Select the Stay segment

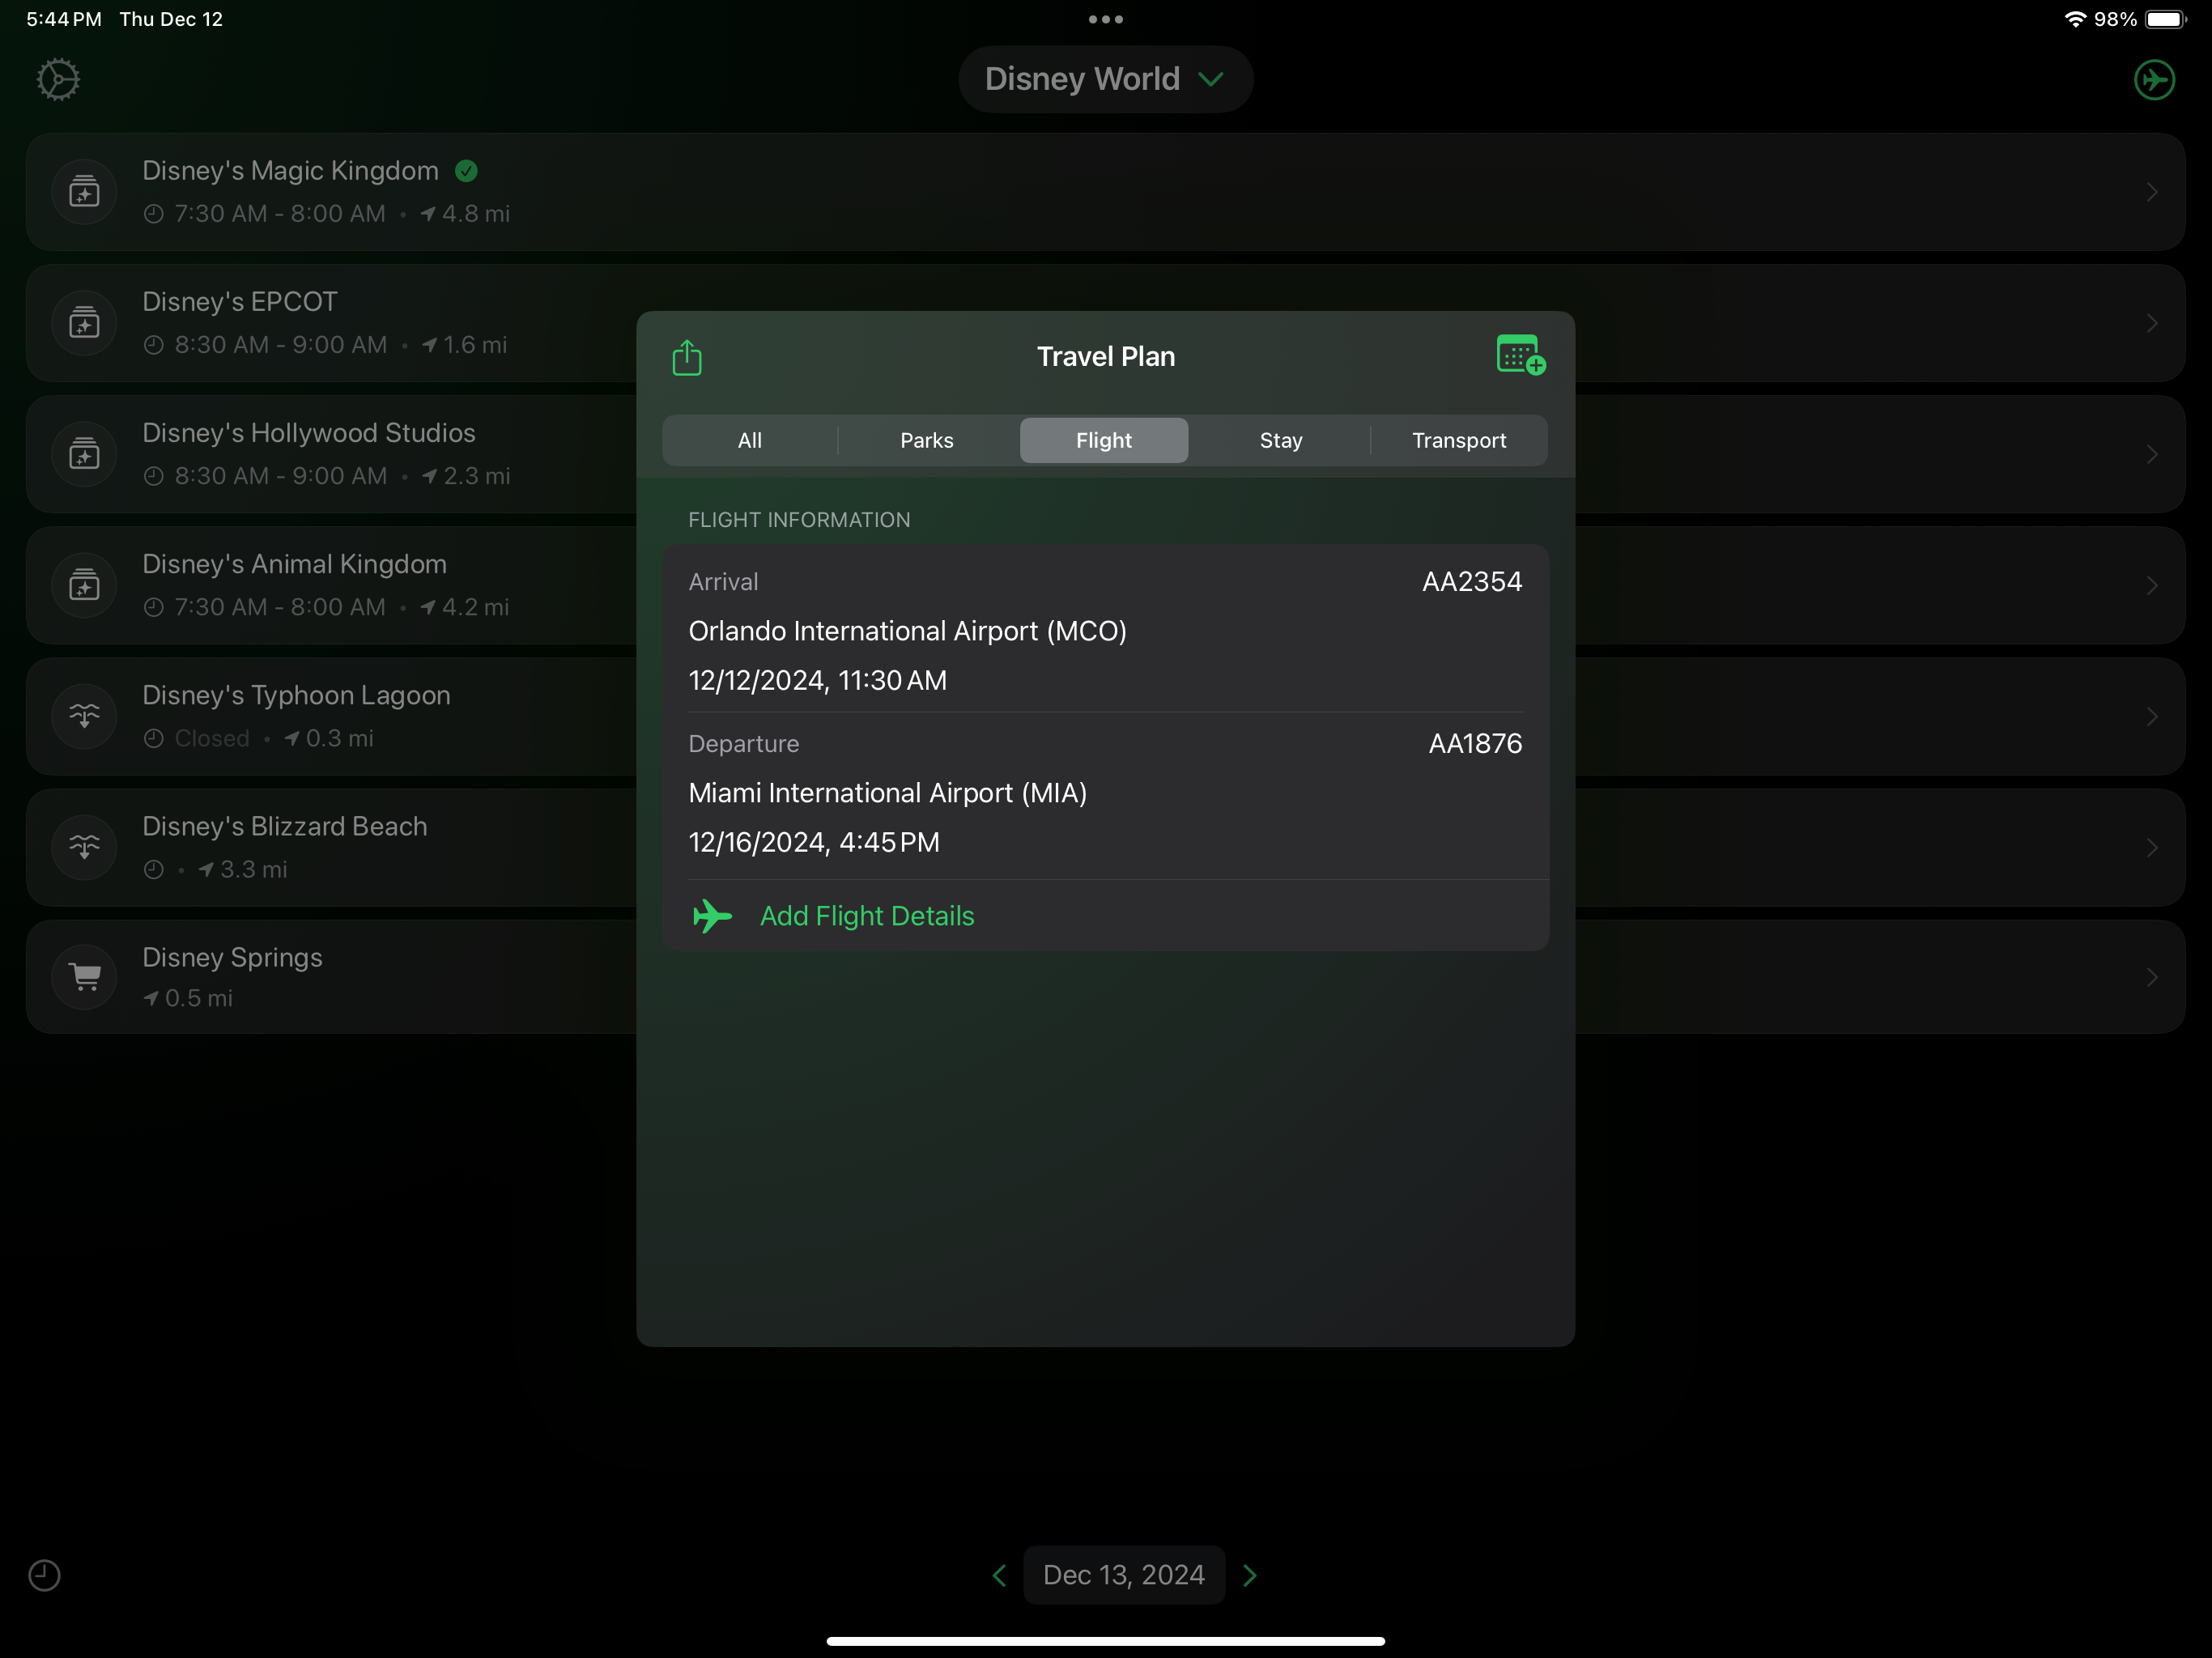1281,440
